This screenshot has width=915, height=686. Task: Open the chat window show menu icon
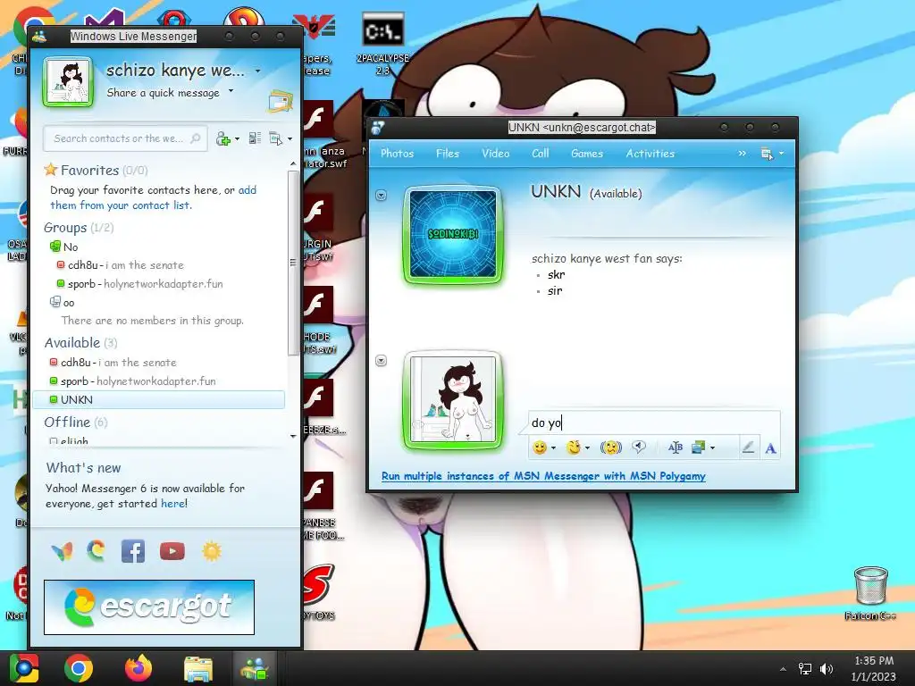tap(767, 154)
